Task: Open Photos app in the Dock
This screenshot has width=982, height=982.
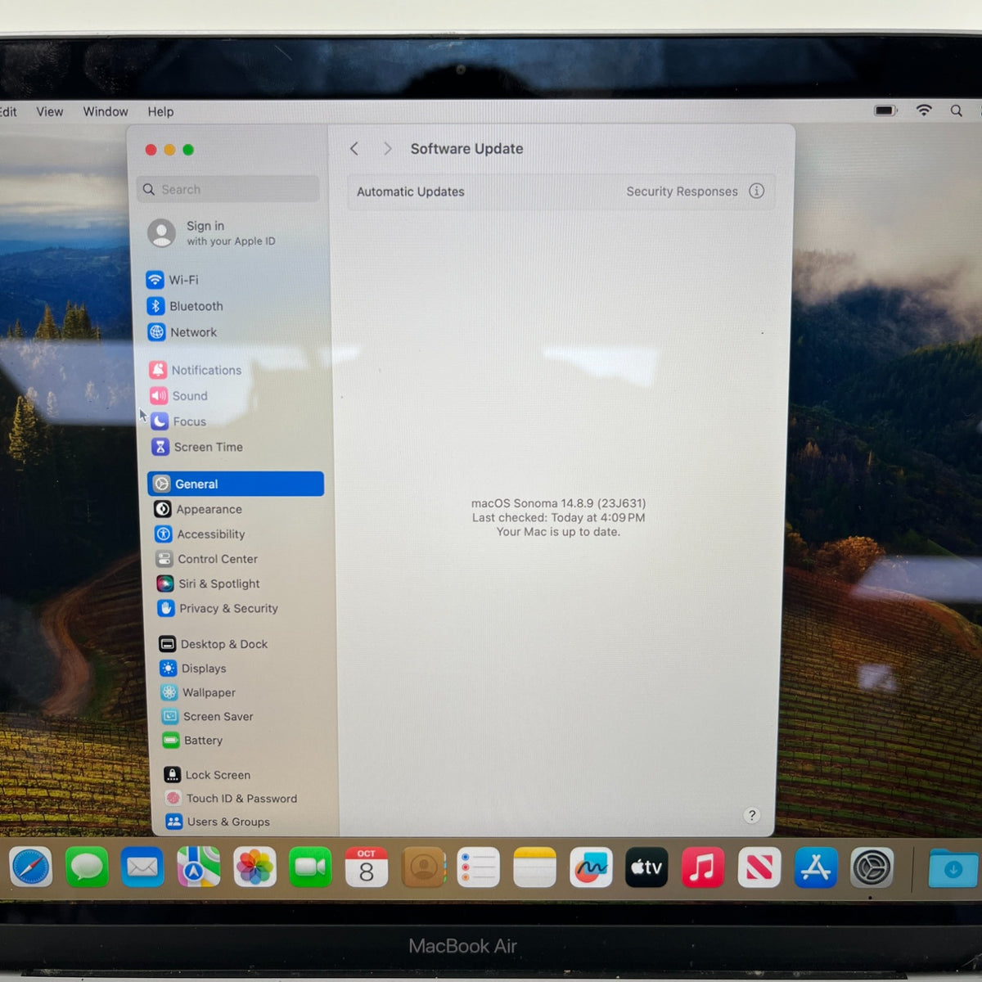Action: 255,867
